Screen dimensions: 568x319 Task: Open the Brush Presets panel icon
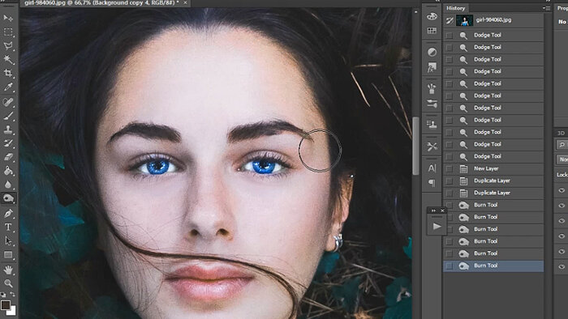(432, 88)
